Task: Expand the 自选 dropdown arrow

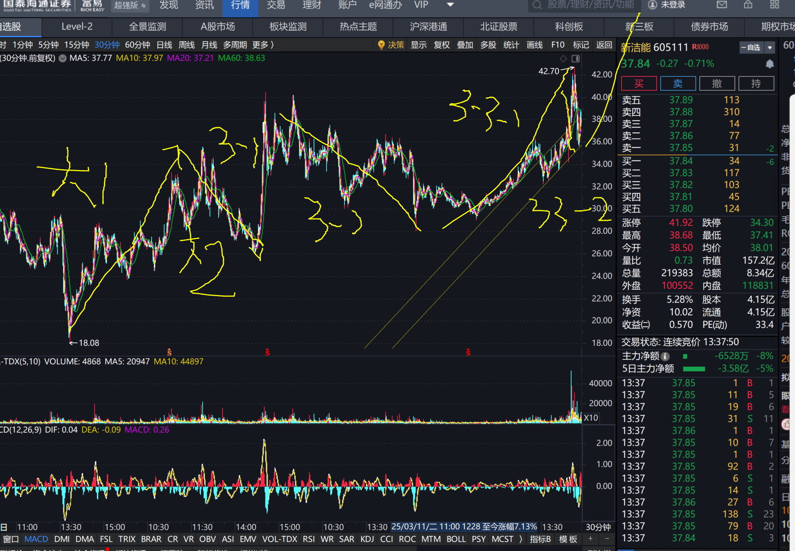Action: 770,48
